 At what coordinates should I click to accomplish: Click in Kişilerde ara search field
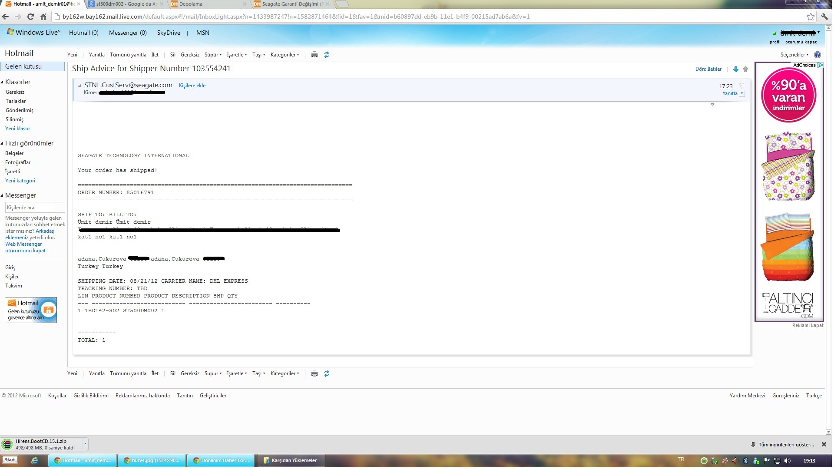coord(35,208)
